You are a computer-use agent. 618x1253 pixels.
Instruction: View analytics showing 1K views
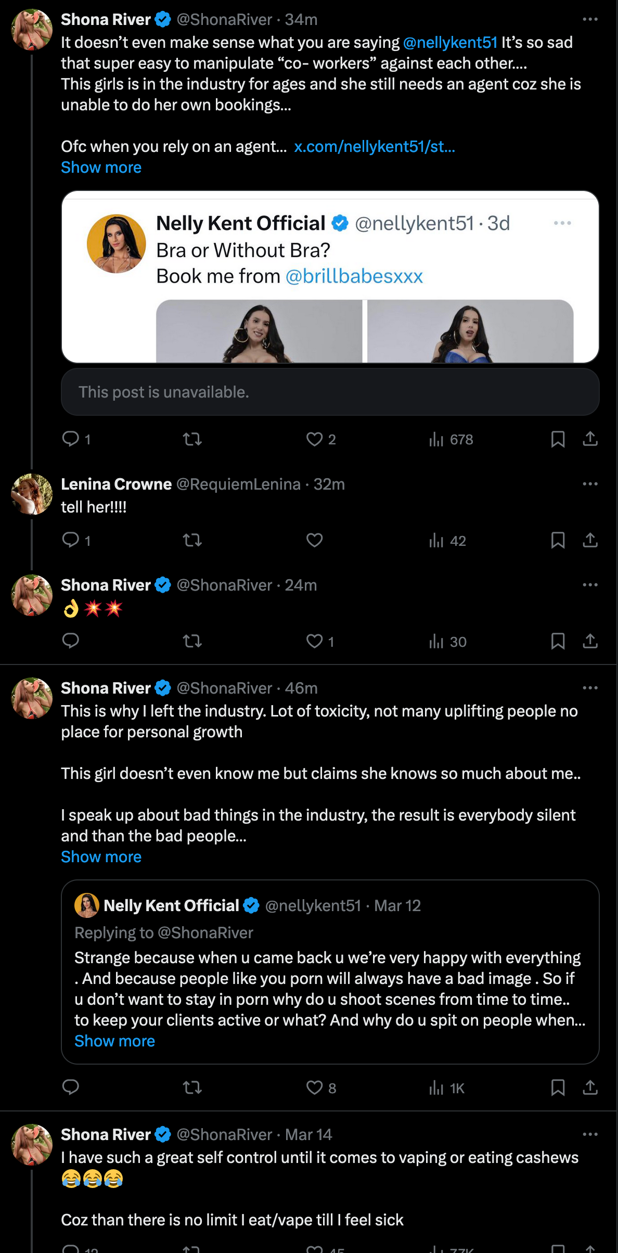pyautogui.click(x=446, y=1088)
